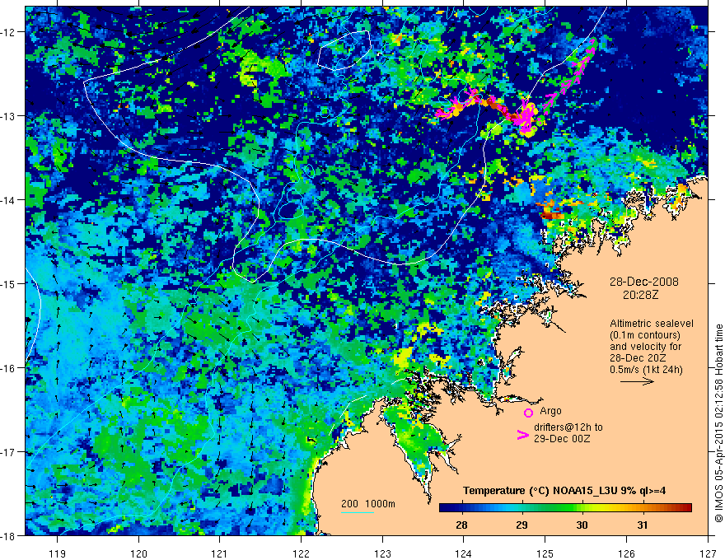
Task: Click the '119' longitude axis label
Action: 58,553
